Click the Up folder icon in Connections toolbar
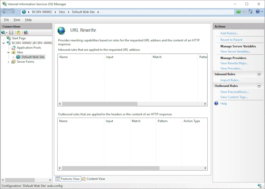265x189 pixels. tap(18, 33)
